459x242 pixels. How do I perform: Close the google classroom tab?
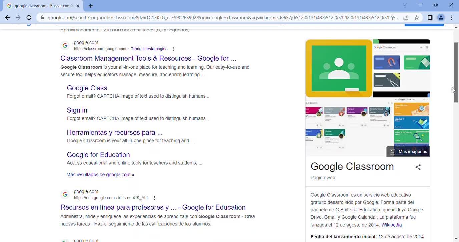point(78,6)
